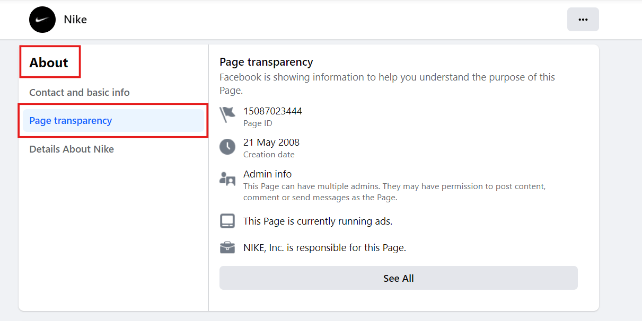The width and height of the screenshot is (642, 321).
Task: Select the Page transparency tab
Action: point(113,121)
